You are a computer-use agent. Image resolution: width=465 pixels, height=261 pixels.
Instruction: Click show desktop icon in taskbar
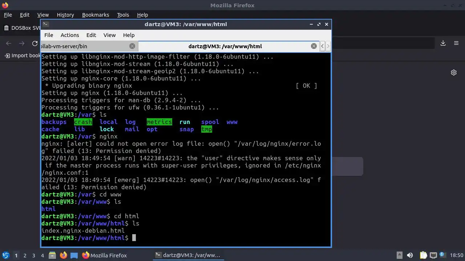click(74, 255)
